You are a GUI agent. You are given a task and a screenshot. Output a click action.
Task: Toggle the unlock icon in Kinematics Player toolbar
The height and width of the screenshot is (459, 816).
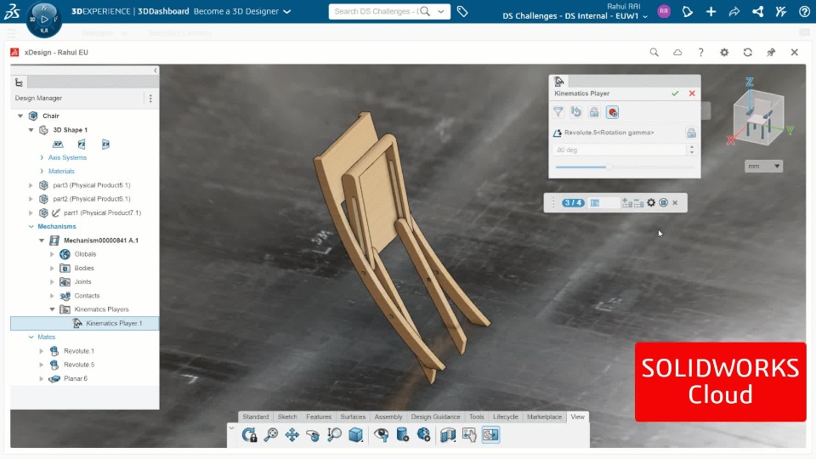point(594,112)
